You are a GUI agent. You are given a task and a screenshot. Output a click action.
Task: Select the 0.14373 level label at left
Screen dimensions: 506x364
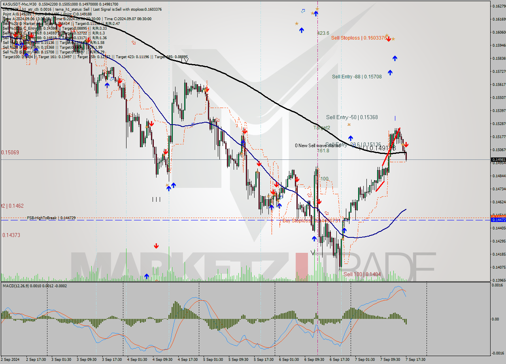tap(11, 235)
